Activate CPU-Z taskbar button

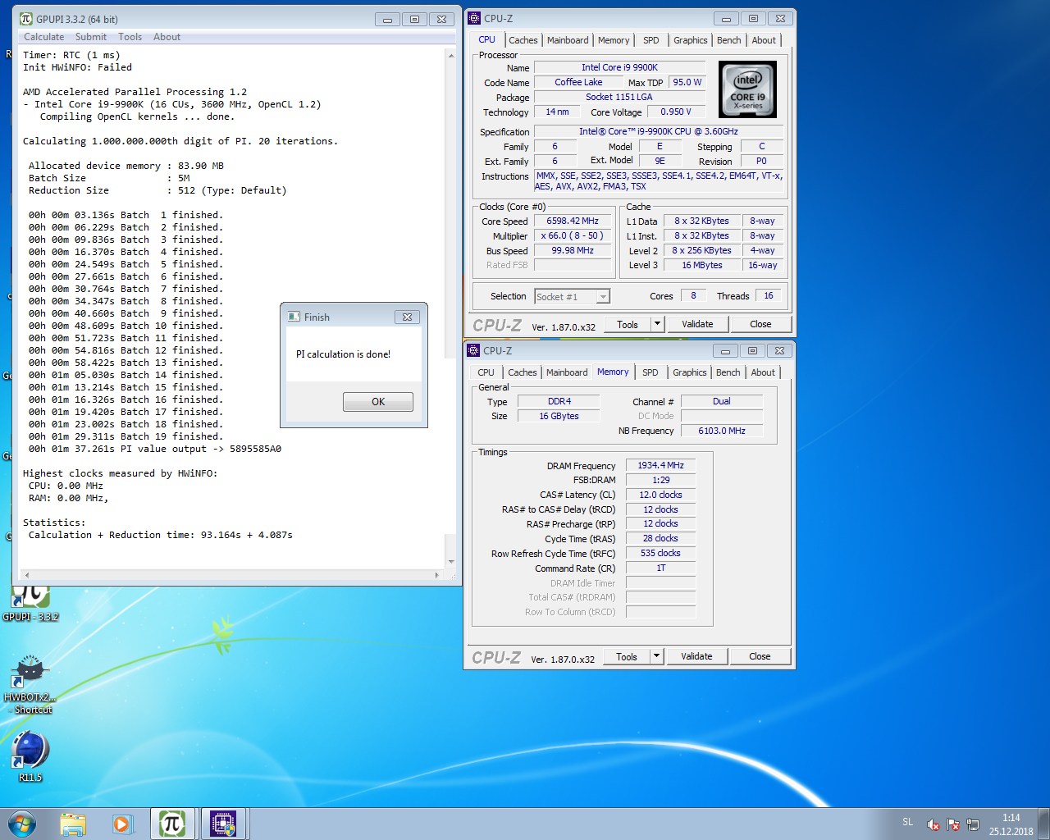223,824
